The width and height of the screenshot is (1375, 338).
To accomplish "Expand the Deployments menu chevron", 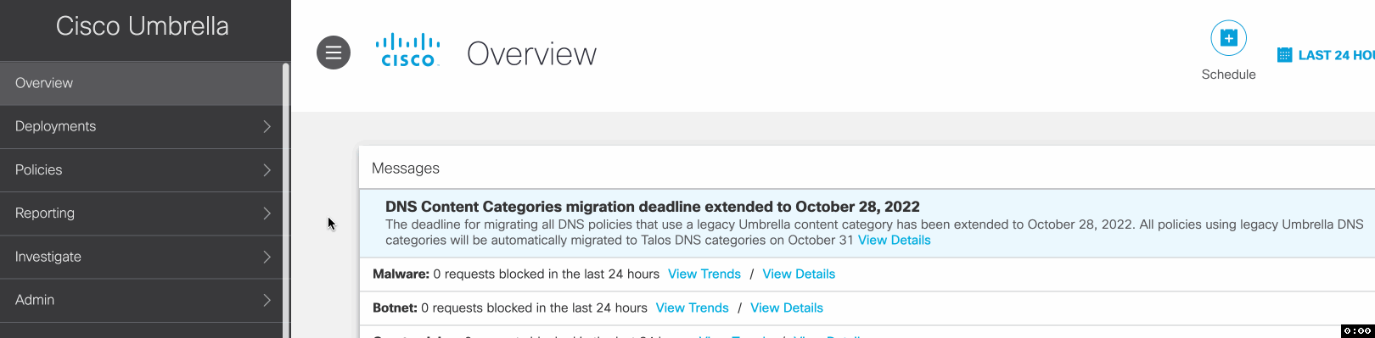I will click(x=267, y=126).
